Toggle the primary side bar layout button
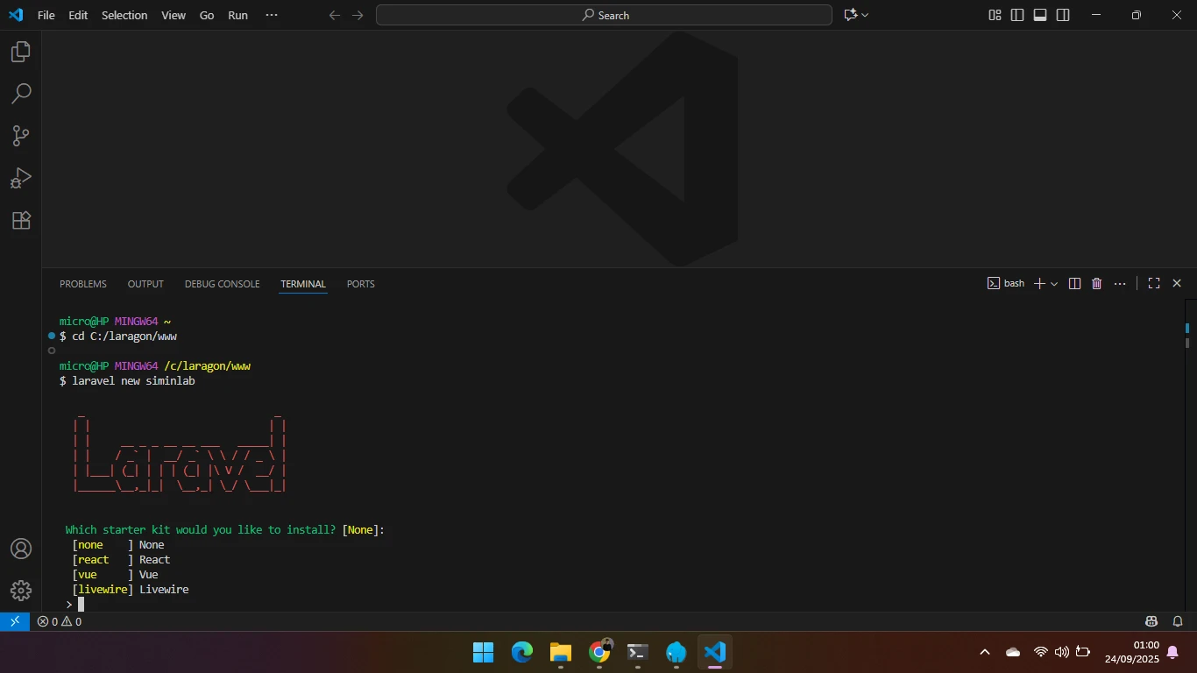Image resolution: width=1197 pixels, height=673 pixels. (1017, 15)
